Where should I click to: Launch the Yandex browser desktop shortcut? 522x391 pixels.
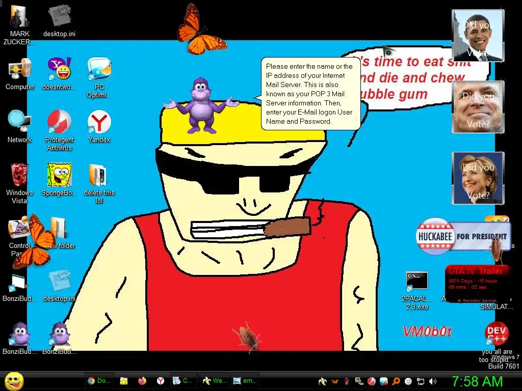(x=99, y=126)
